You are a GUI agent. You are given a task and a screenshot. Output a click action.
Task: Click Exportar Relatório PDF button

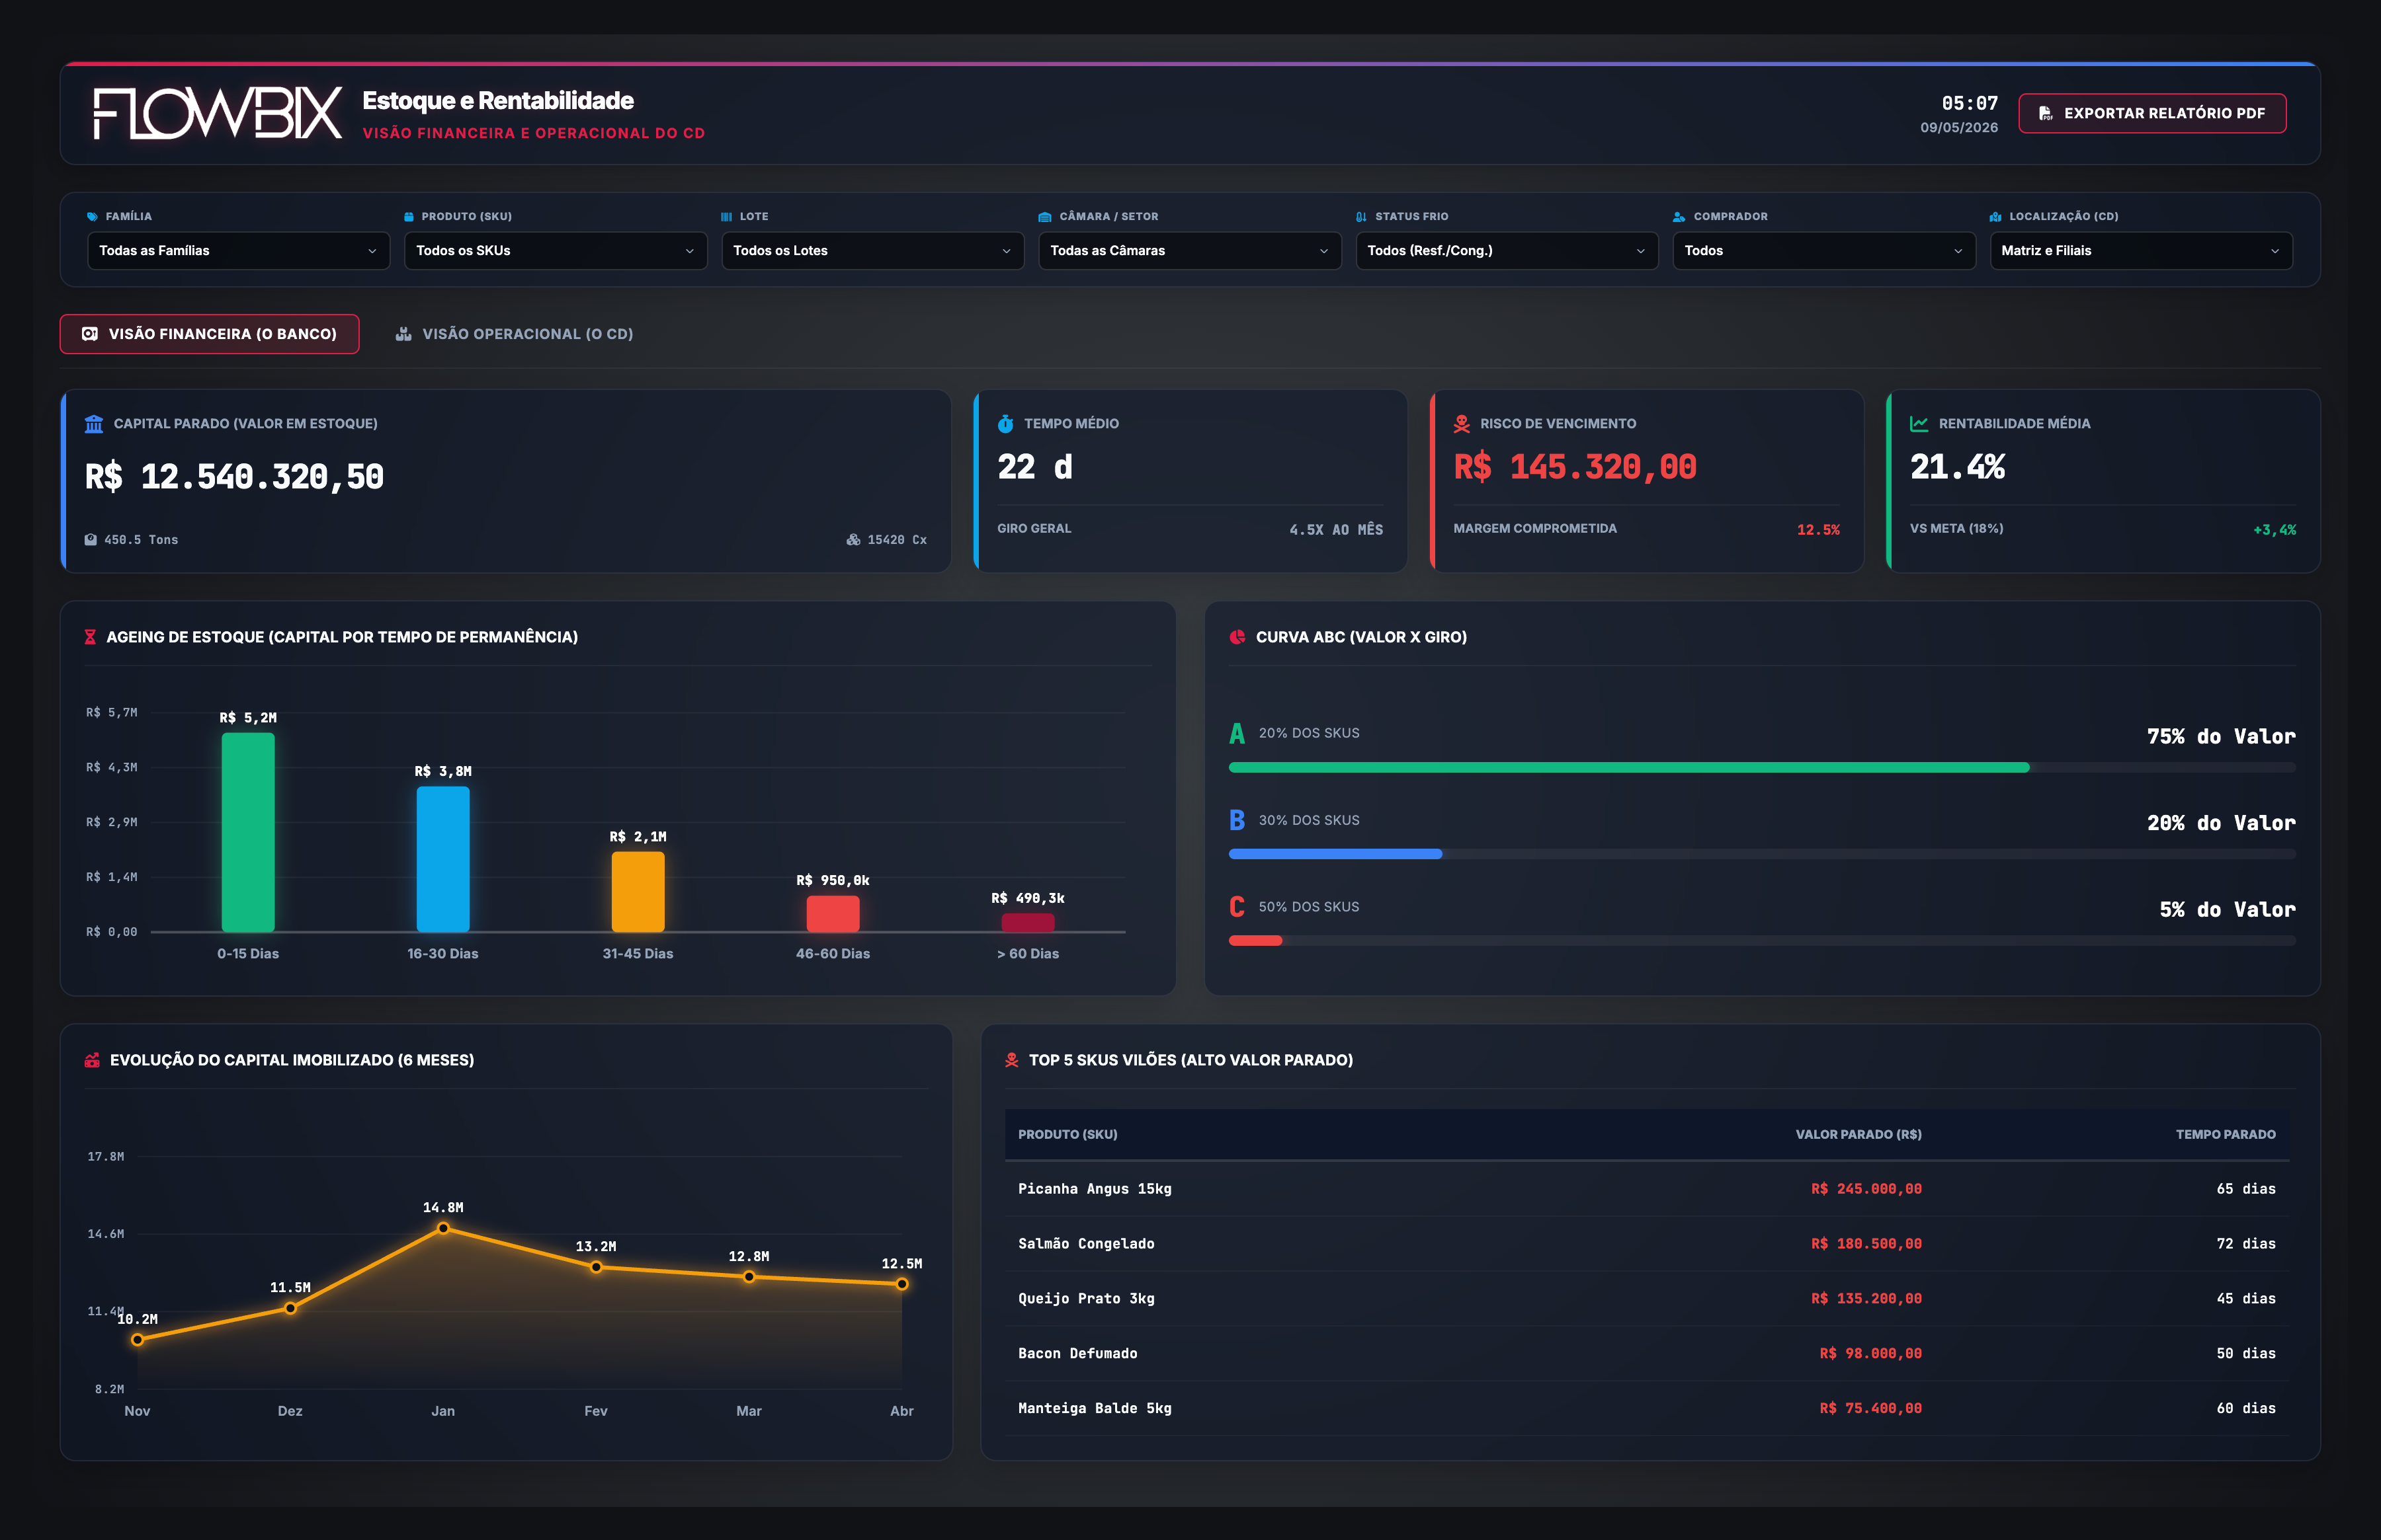(x=2152, y=113)
